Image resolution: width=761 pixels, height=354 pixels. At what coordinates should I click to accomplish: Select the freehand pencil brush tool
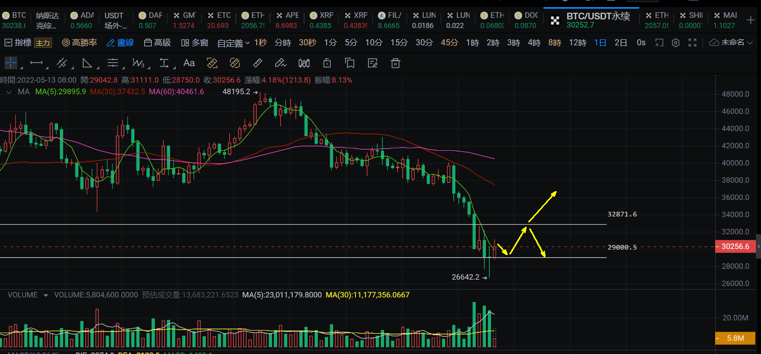[280, 63]
